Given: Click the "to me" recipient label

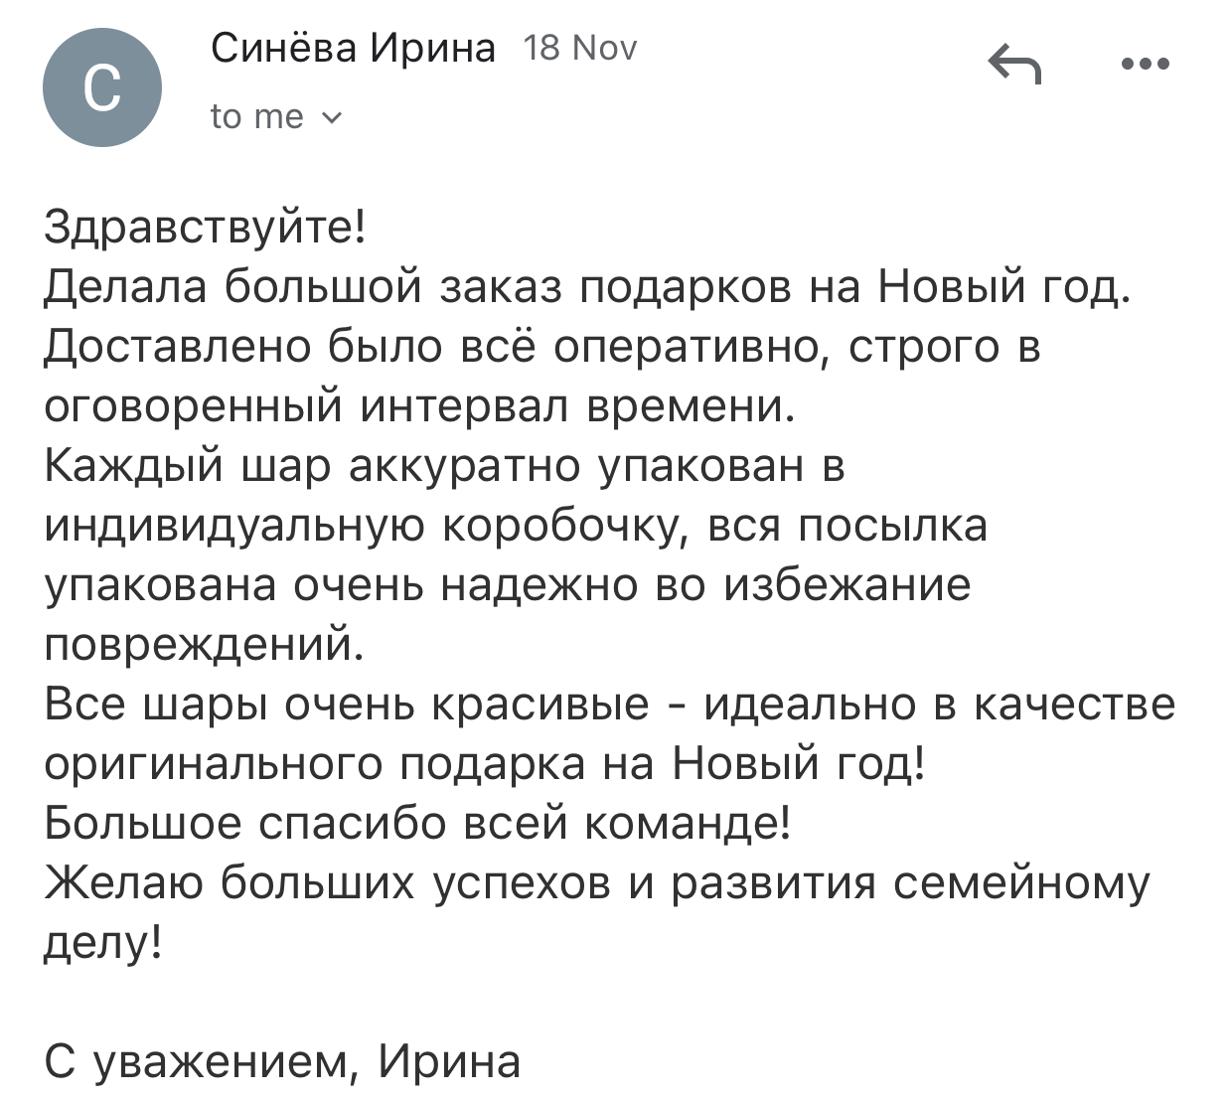Looking at the screenshot, I should (x=256, y=117).
